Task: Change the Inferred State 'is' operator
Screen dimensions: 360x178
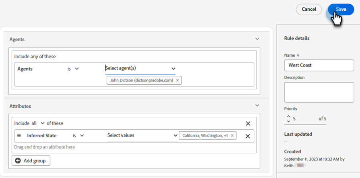Action: pyautogui.click(x=78, y=136)
